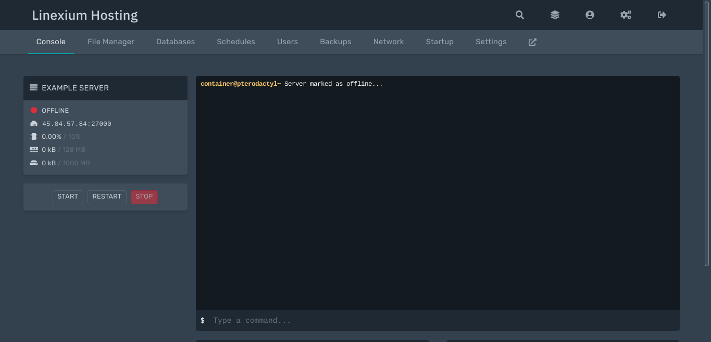Click the RESTART button
Viewport: 711px width, 342px height.
(x=107, y=197)
